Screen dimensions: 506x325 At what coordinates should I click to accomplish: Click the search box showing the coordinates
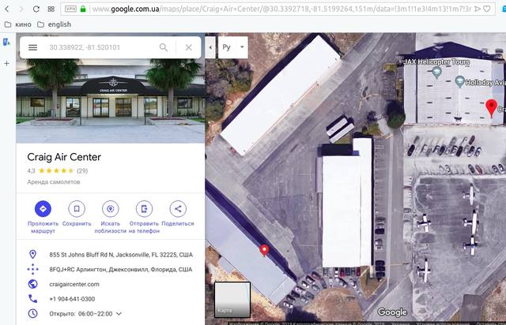[x=102, y=47]
